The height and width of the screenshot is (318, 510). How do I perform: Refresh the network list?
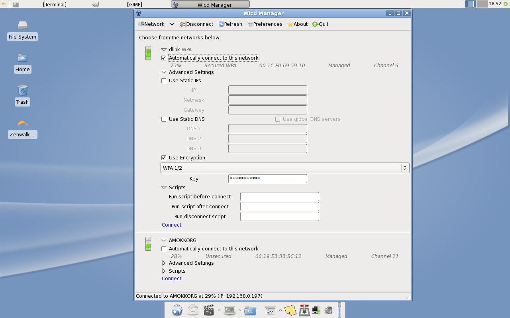230,24
